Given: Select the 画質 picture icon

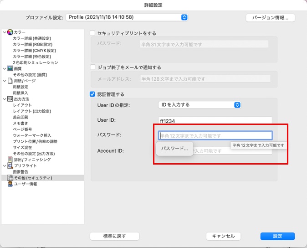Looking at the screenshot, I should (10, 68).
